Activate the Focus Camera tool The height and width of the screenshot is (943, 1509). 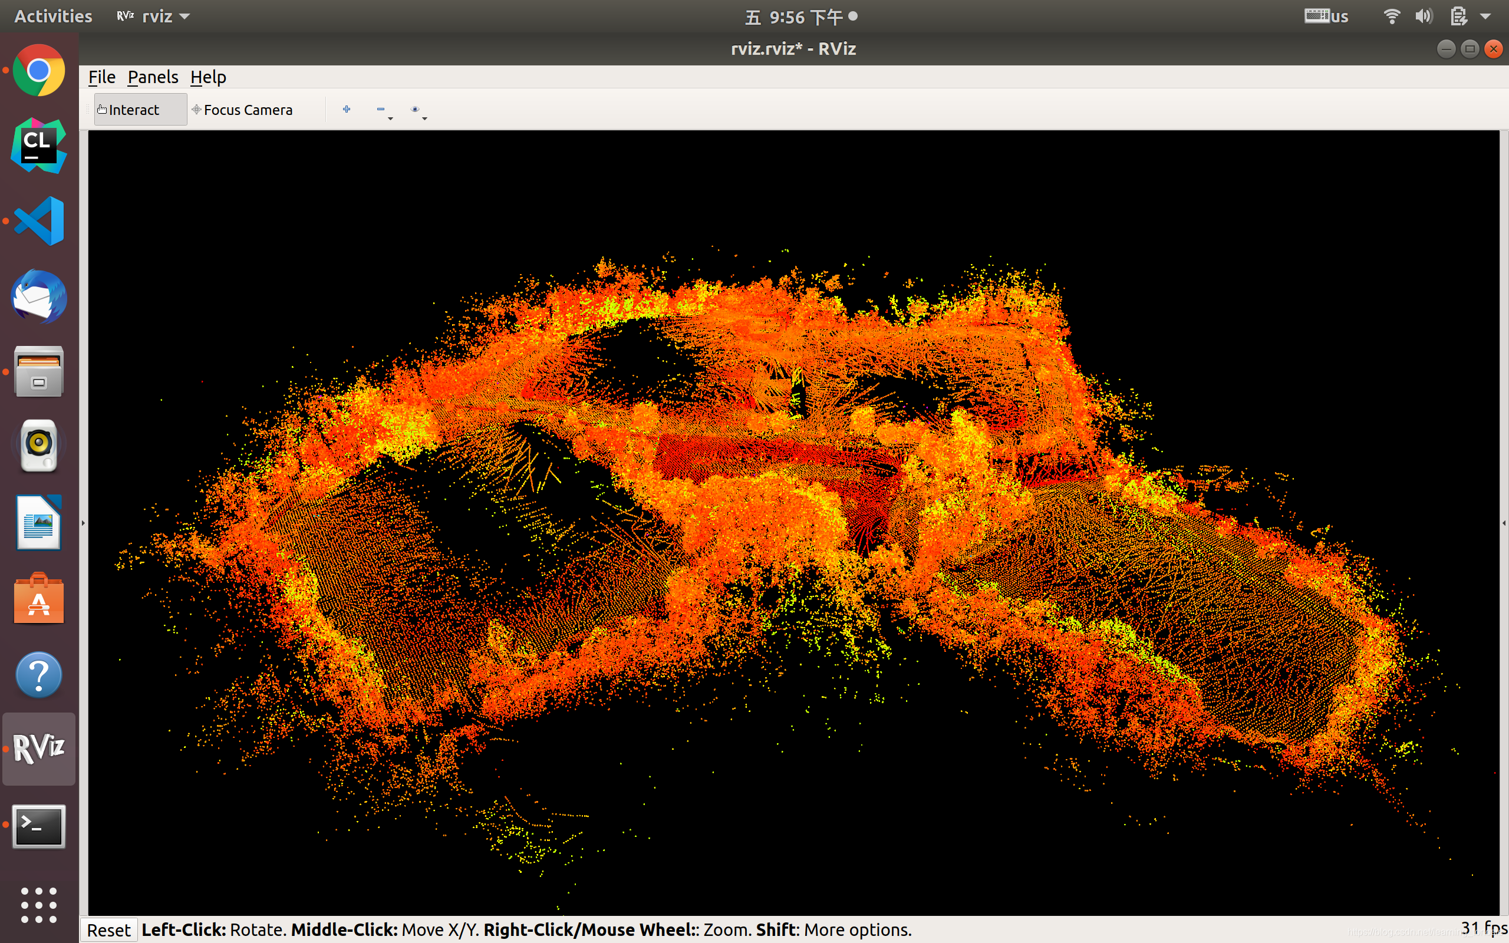click(x=243, y=110)
